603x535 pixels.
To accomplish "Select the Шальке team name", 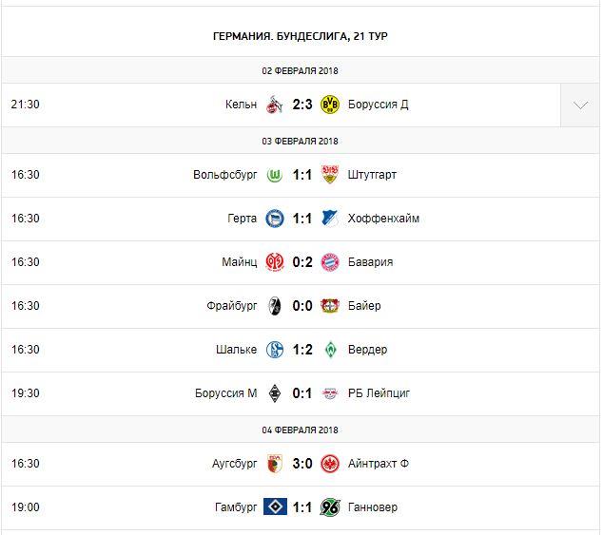I will pos(237,350).
